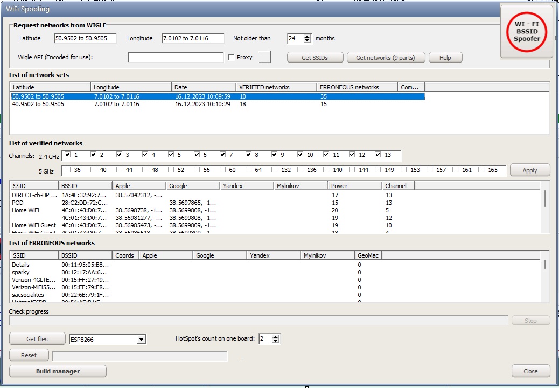Click in the Wigle API input field

click(x=176, y=57)
